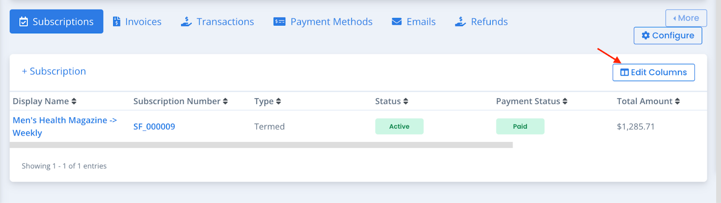Go to the Payment Methods tab
The image size is (721, 203).
323,22
